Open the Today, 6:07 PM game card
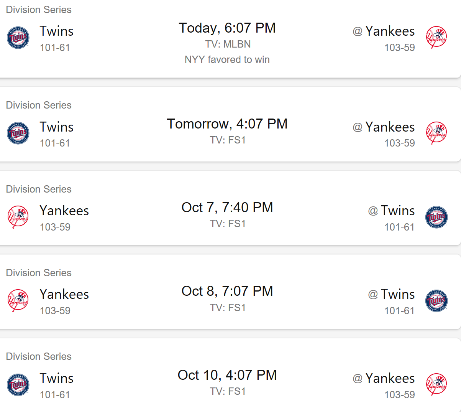The height and width of the screenshot is (412, 461). point(227,28)
